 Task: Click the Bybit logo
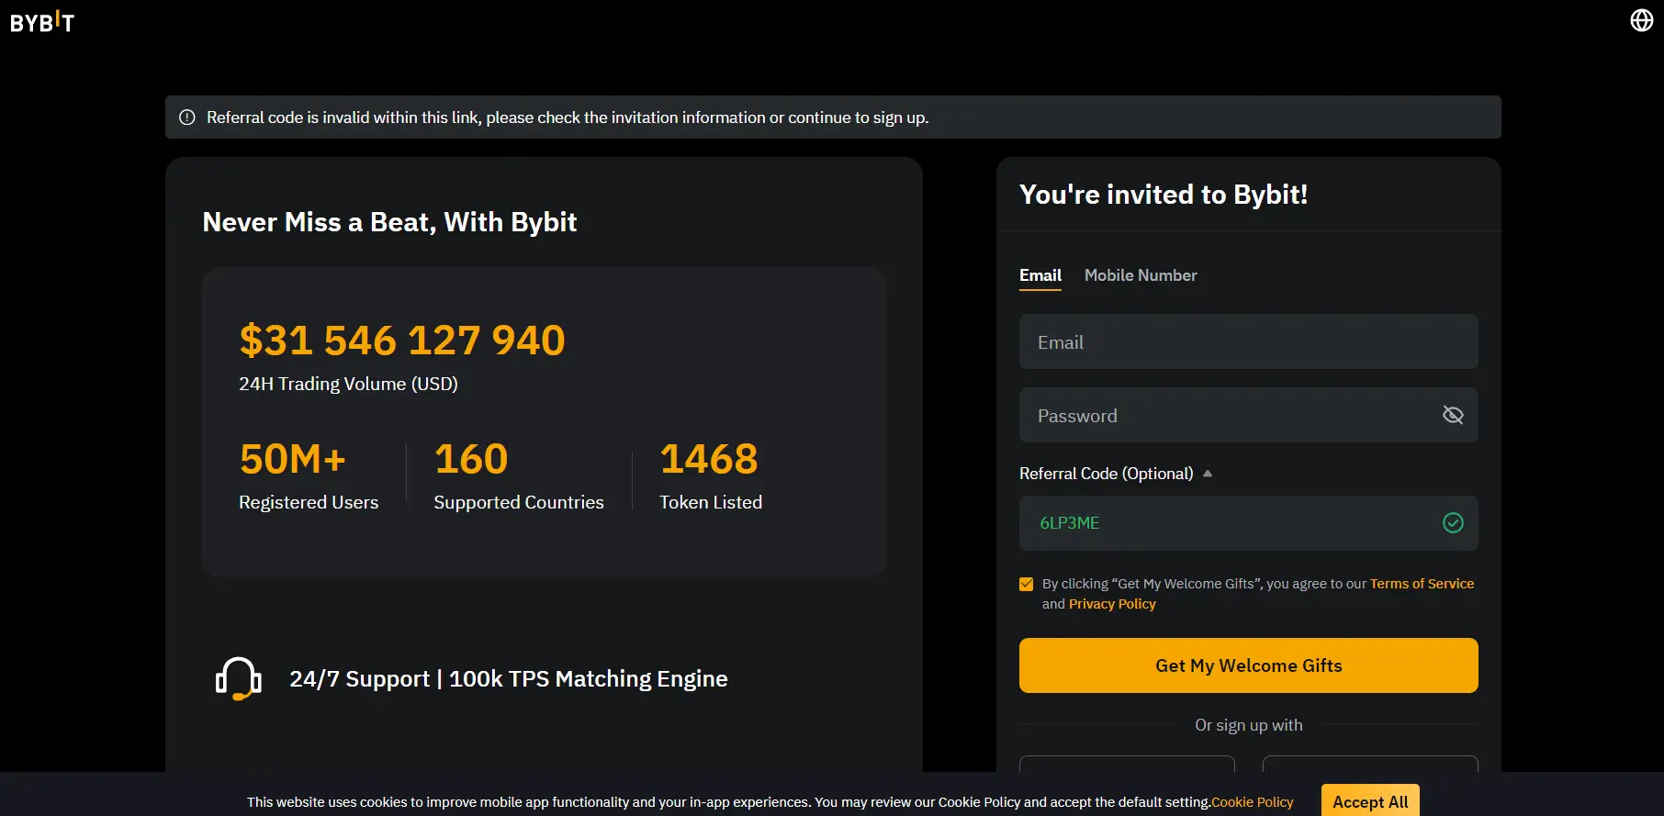point(42,21)
